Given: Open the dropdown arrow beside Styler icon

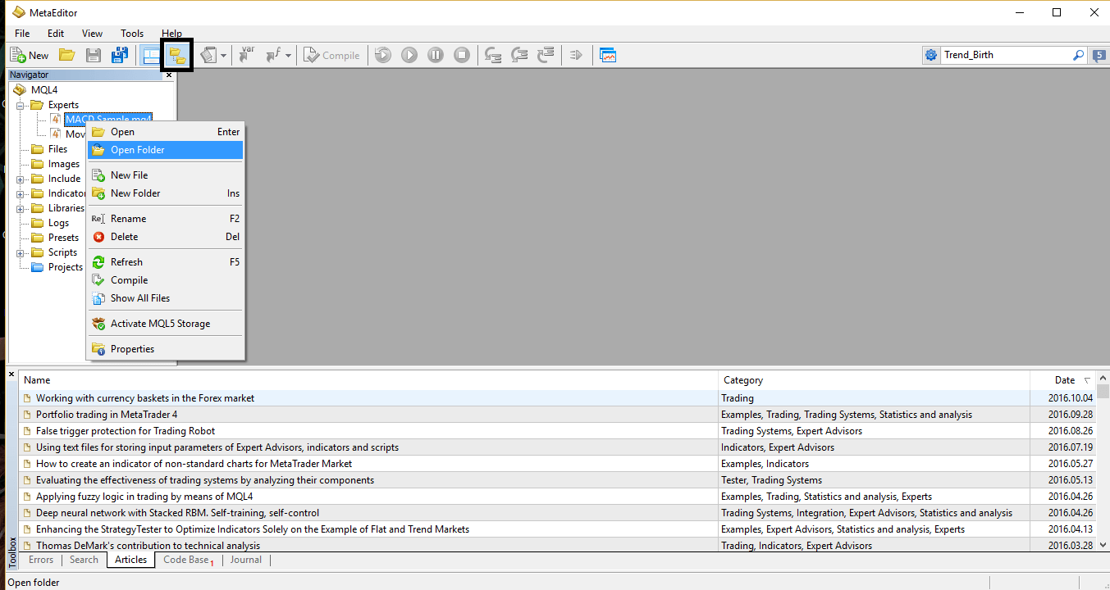Looking at the screenshot, I should pos(223,56).
